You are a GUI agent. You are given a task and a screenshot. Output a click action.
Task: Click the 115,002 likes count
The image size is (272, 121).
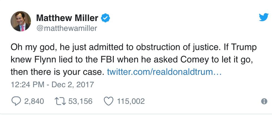[x=131, y=101]
